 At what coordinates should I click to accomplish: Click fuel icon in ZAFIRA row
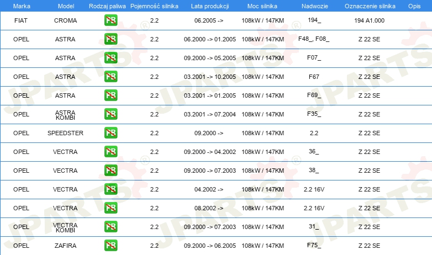pyautogui.click(x=110, y=246)
